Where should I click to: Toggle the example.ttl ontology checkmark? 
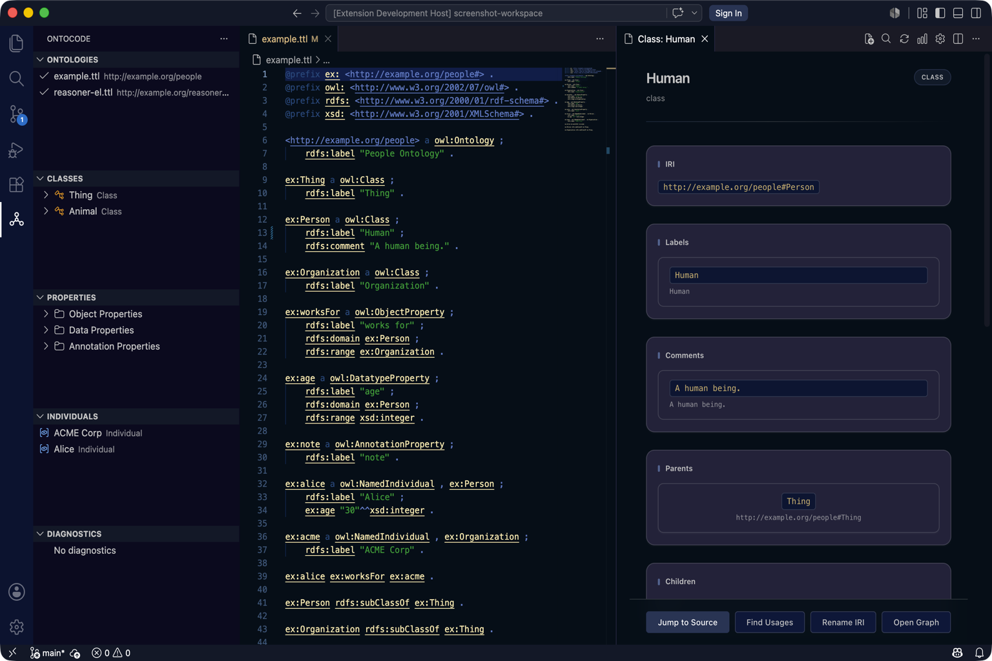[x=44, y=76]
